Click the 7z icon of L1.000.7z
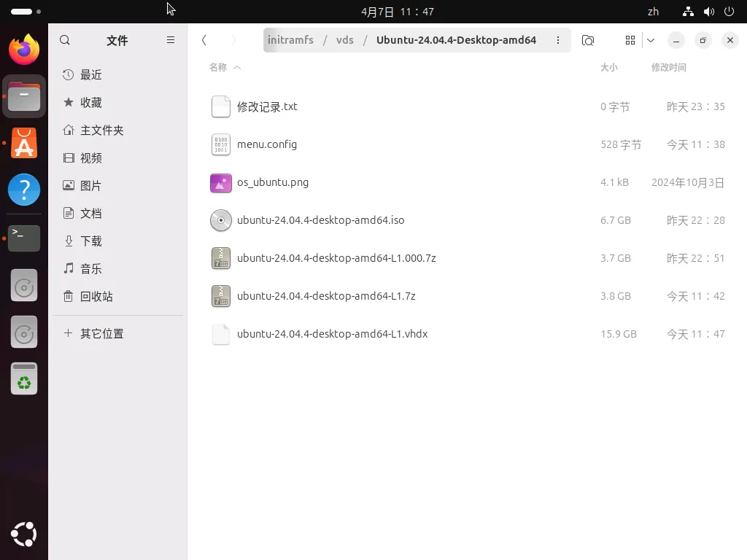Screen dimensions: 747x560 pyautogui.click(x=221, y=258)
